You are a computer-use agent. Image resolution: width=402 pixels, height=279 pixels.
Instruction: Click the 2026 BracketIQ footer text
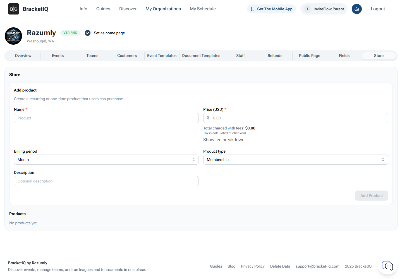tap(358, 266)
